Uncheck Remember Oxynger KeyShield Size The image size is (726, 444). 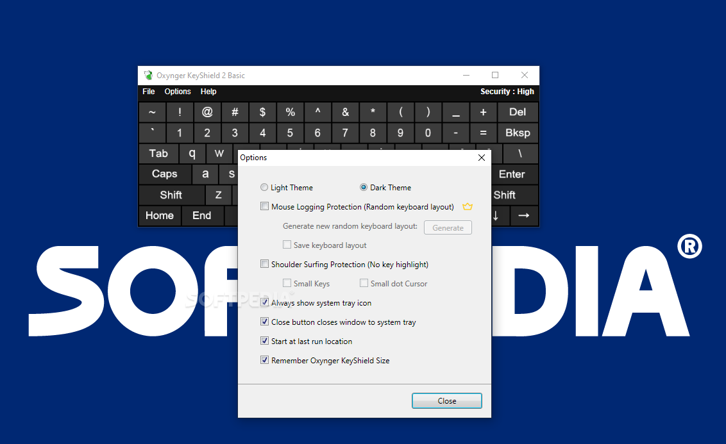tap(264, 360)
